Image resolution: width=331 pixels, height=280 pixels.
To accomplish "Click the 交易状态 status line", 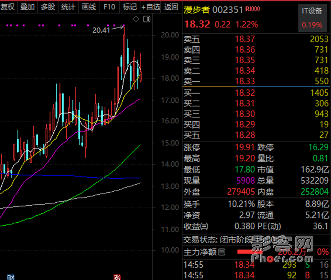I will pos(256,240).
